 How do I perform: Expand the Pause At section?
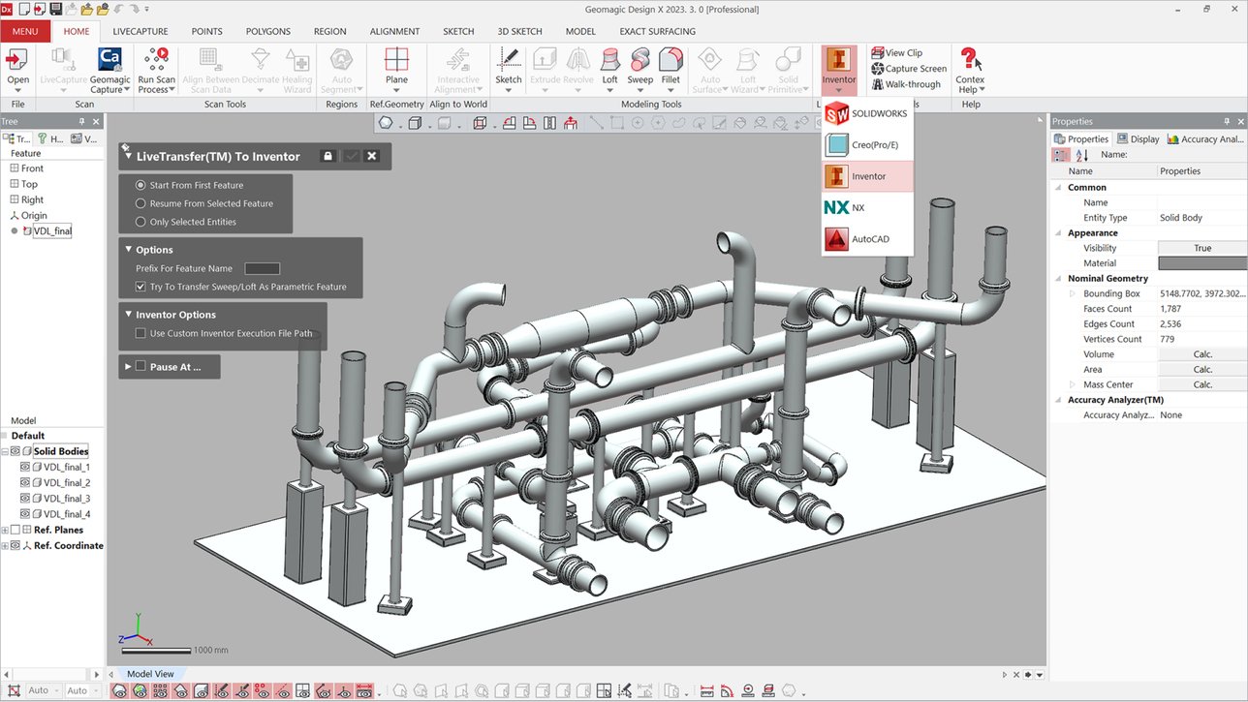(x=128, y=367)
